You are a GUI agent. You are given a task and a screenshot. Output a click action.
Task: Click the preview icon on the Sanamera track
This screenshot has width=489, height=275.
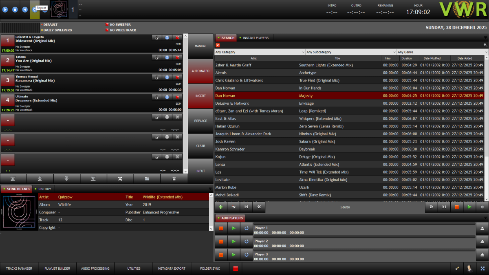click(x=157, y=77)
